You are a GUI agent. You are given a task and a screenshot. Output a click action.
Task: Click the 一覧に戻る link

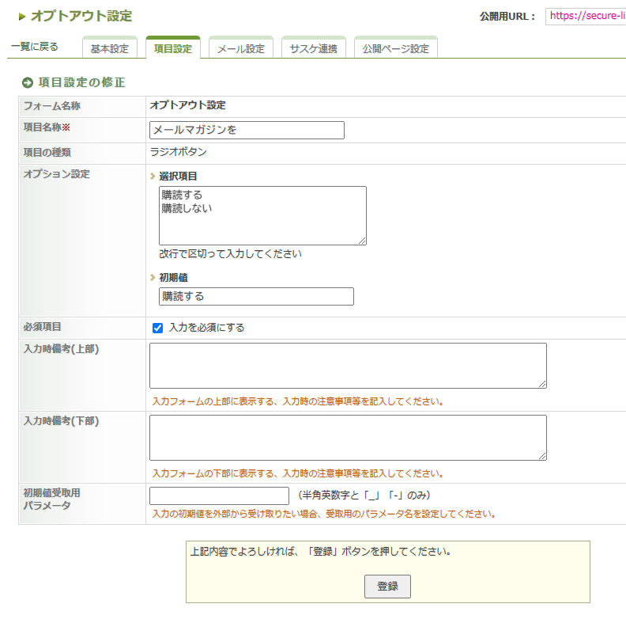[34, 47]
